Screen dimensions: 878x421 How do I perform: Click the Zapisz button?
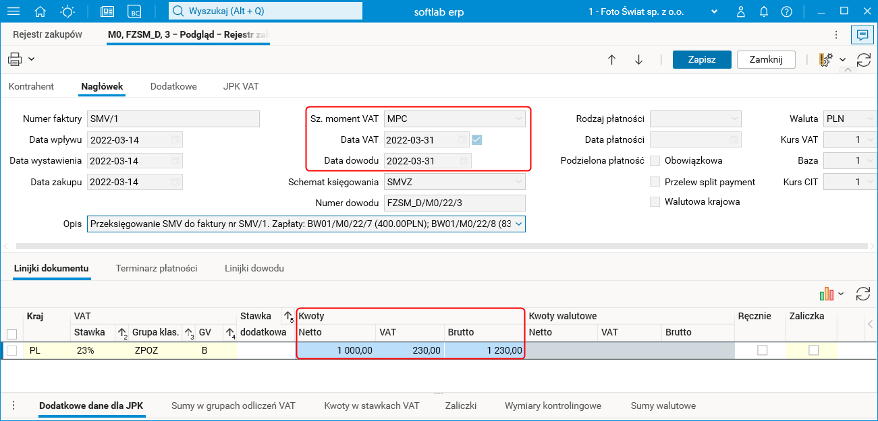click(x=702, y=59)
